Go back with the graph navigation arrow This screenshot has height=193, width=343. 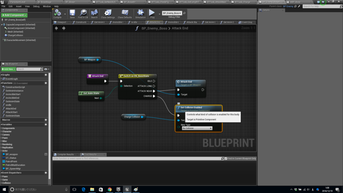[57, 28]
